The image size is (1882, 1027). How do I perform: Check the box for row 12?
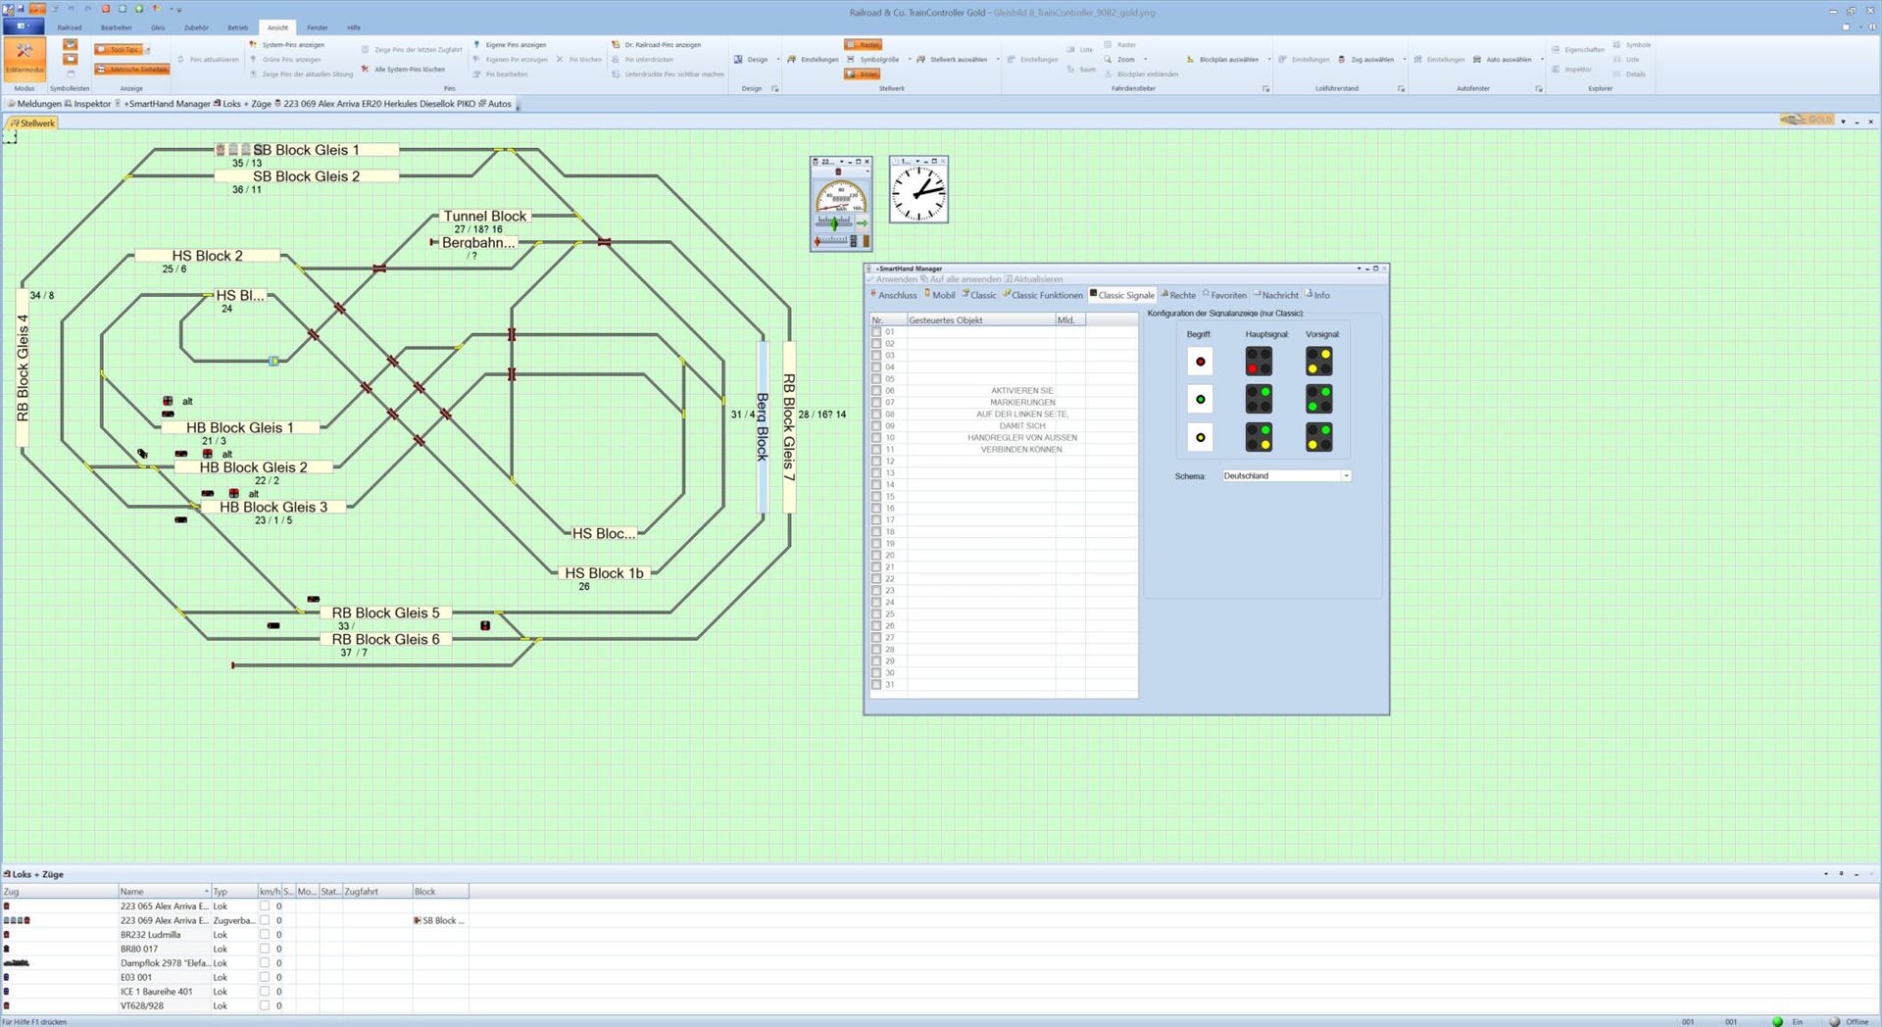tap(876, 462)
